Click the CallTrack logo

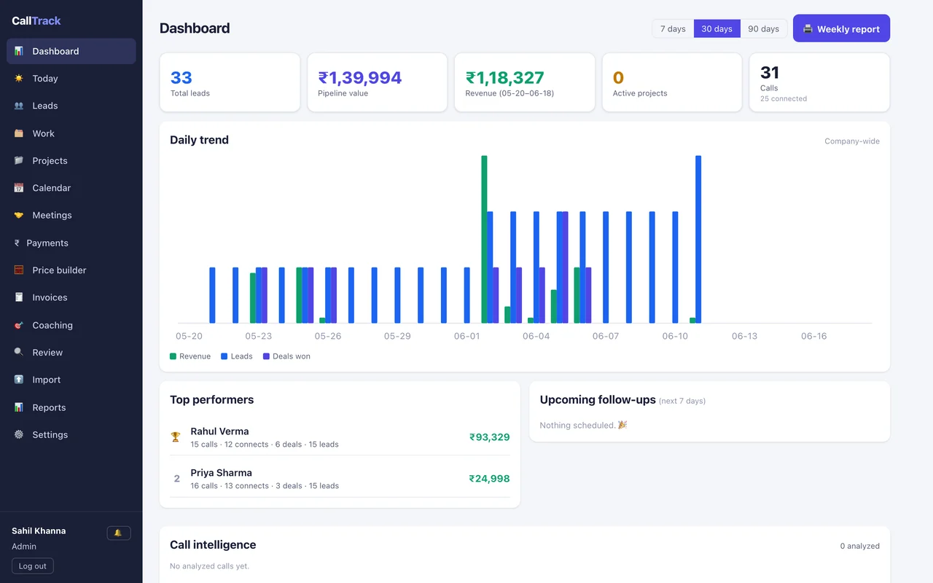[x=36, y=20]
